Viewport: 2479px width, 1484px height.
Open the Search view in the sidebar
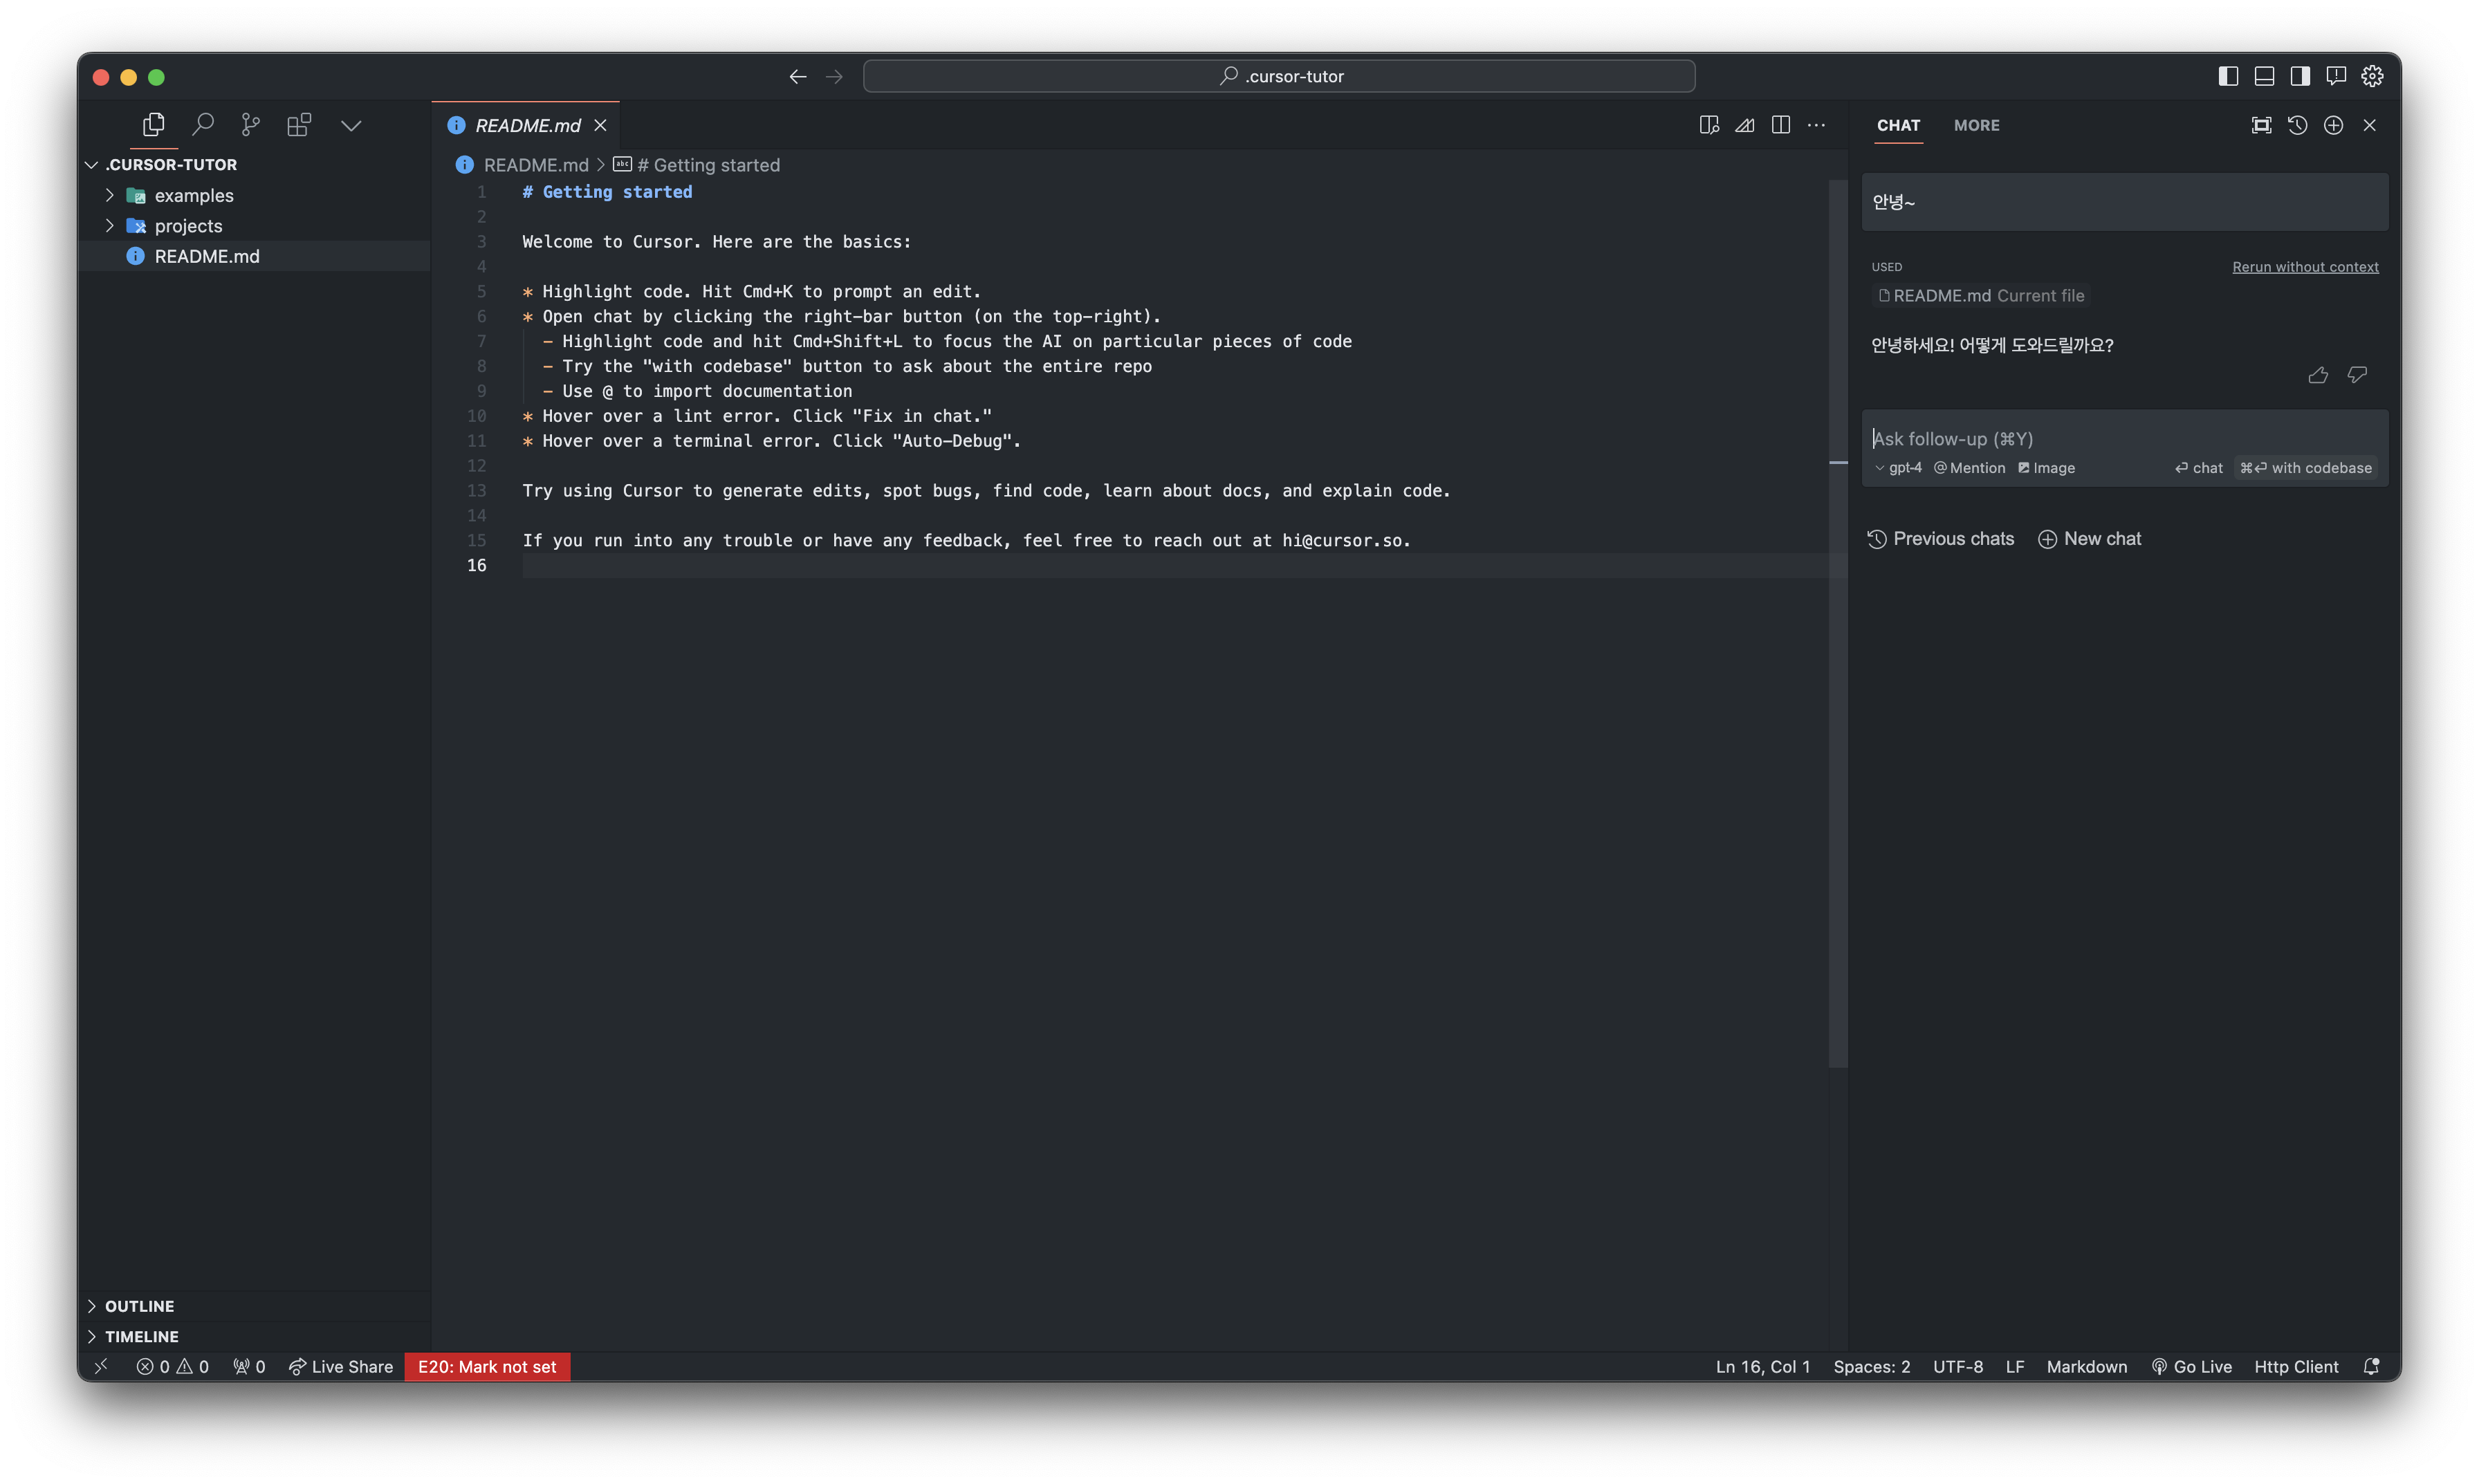tap(203, 125)
